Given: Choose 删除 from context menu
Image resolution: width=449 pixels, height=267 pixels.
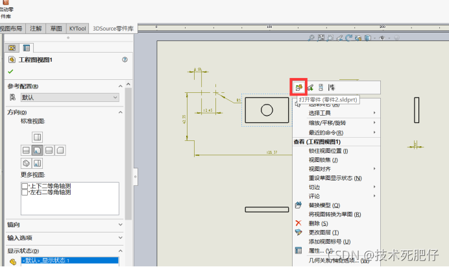Looking at the screenshot, I should pos(337,223).
